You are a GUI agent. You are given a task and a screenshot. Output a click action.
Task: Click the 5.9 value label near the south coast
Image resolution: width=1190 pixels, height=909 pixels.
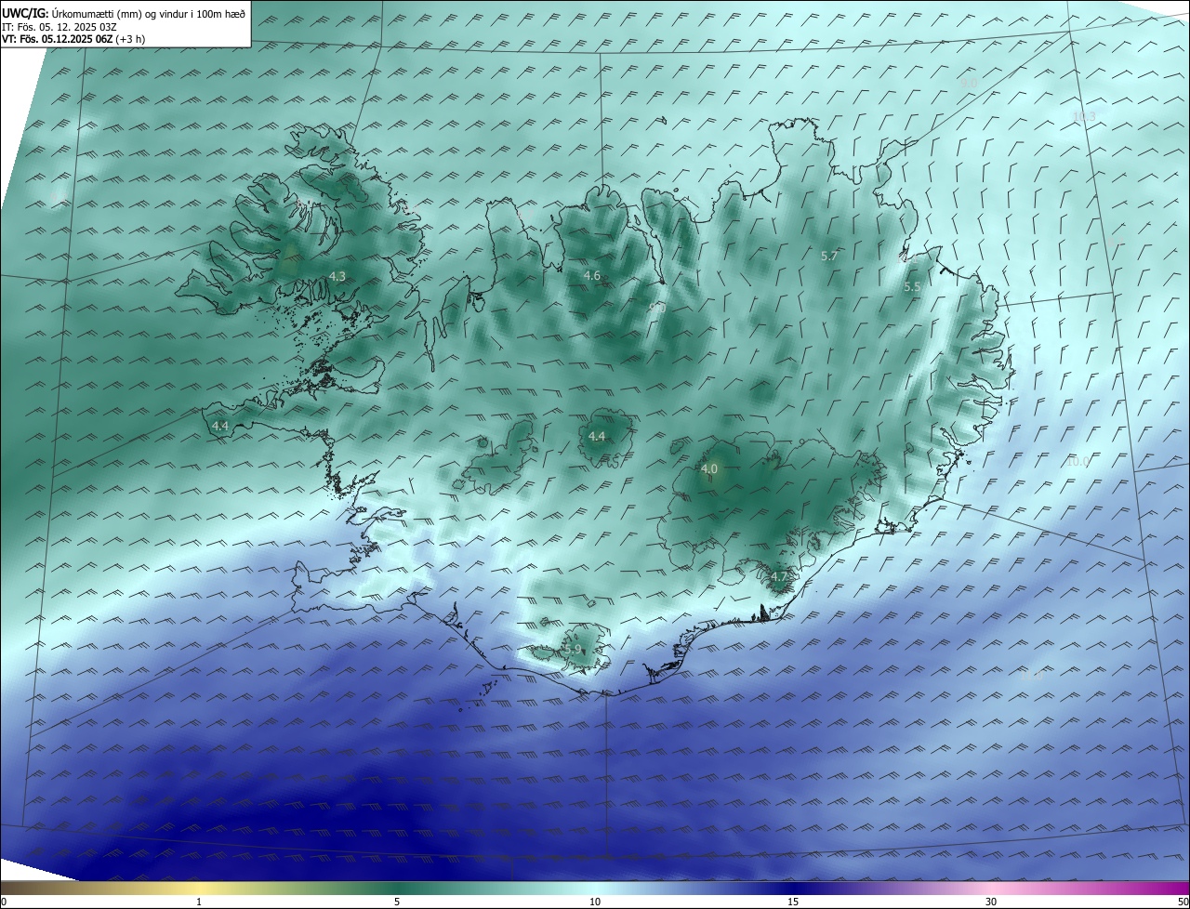pyautogui.click(x=573, y=649)
